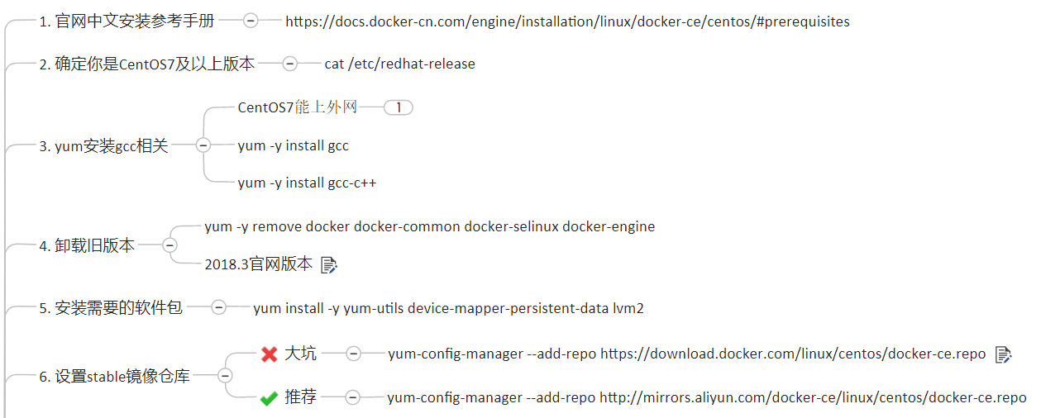Click the badge numbered 1 after CentOS7能上外网

(x=399, y=107)
